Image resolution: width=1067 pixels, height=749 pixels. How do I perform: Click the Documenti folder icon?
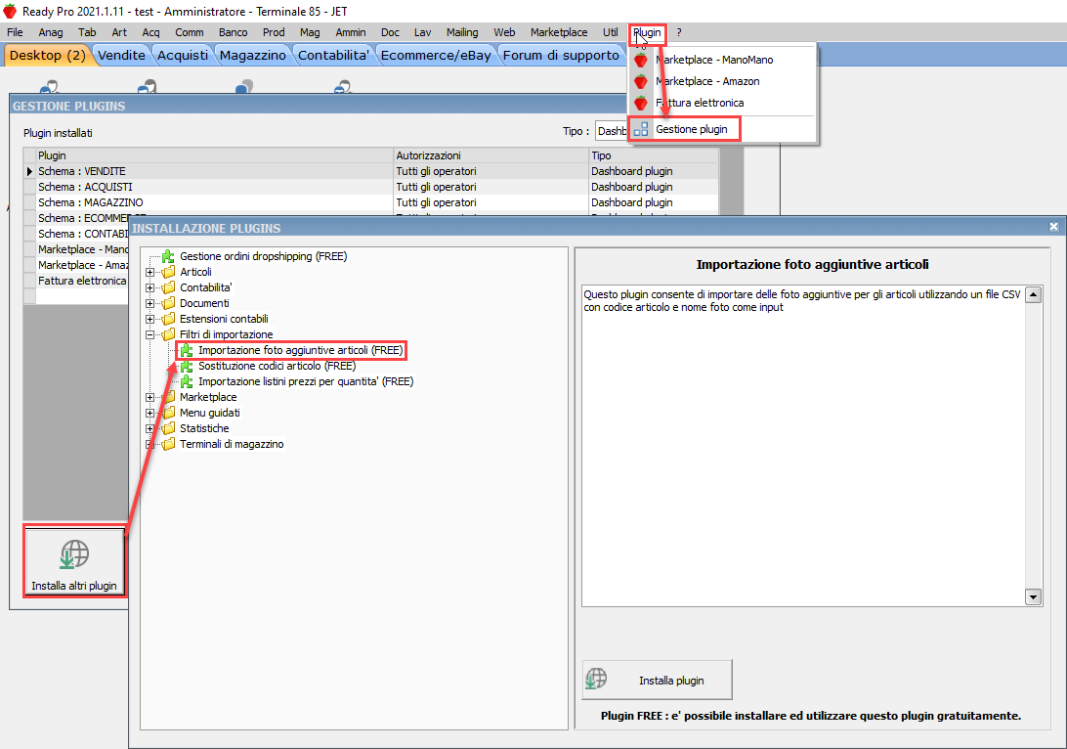[168, 304]
